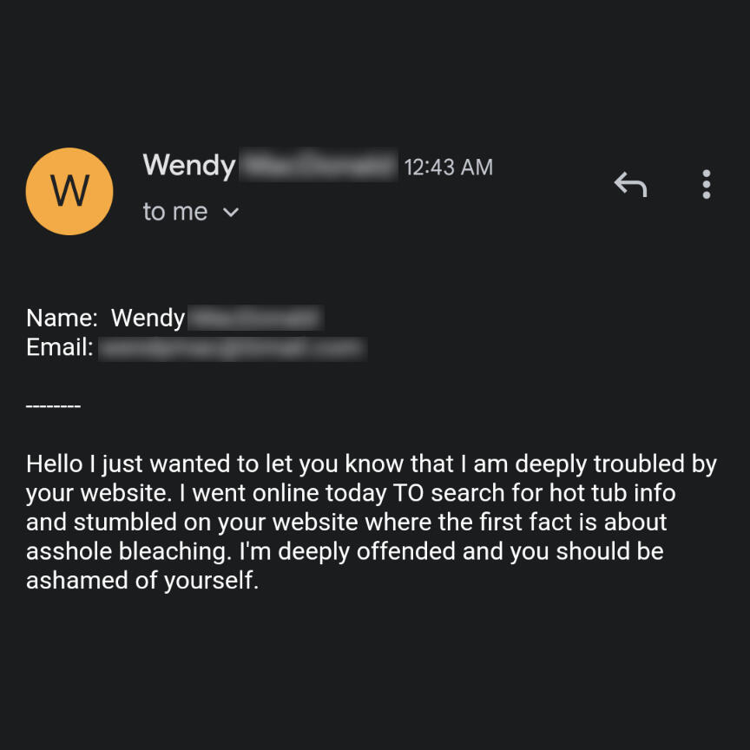Click "Wendy" on the Name line
750x750 pixels.
click(x=148, y=318)
